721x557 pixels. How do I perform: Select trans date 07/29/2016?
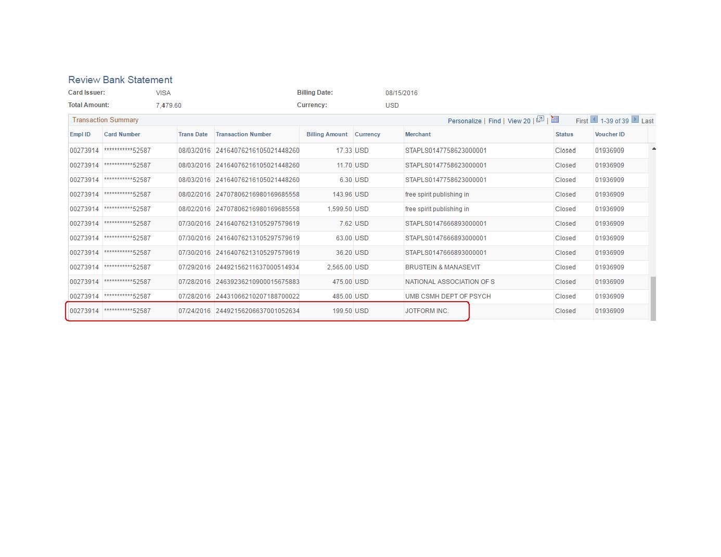coord(195,267)
